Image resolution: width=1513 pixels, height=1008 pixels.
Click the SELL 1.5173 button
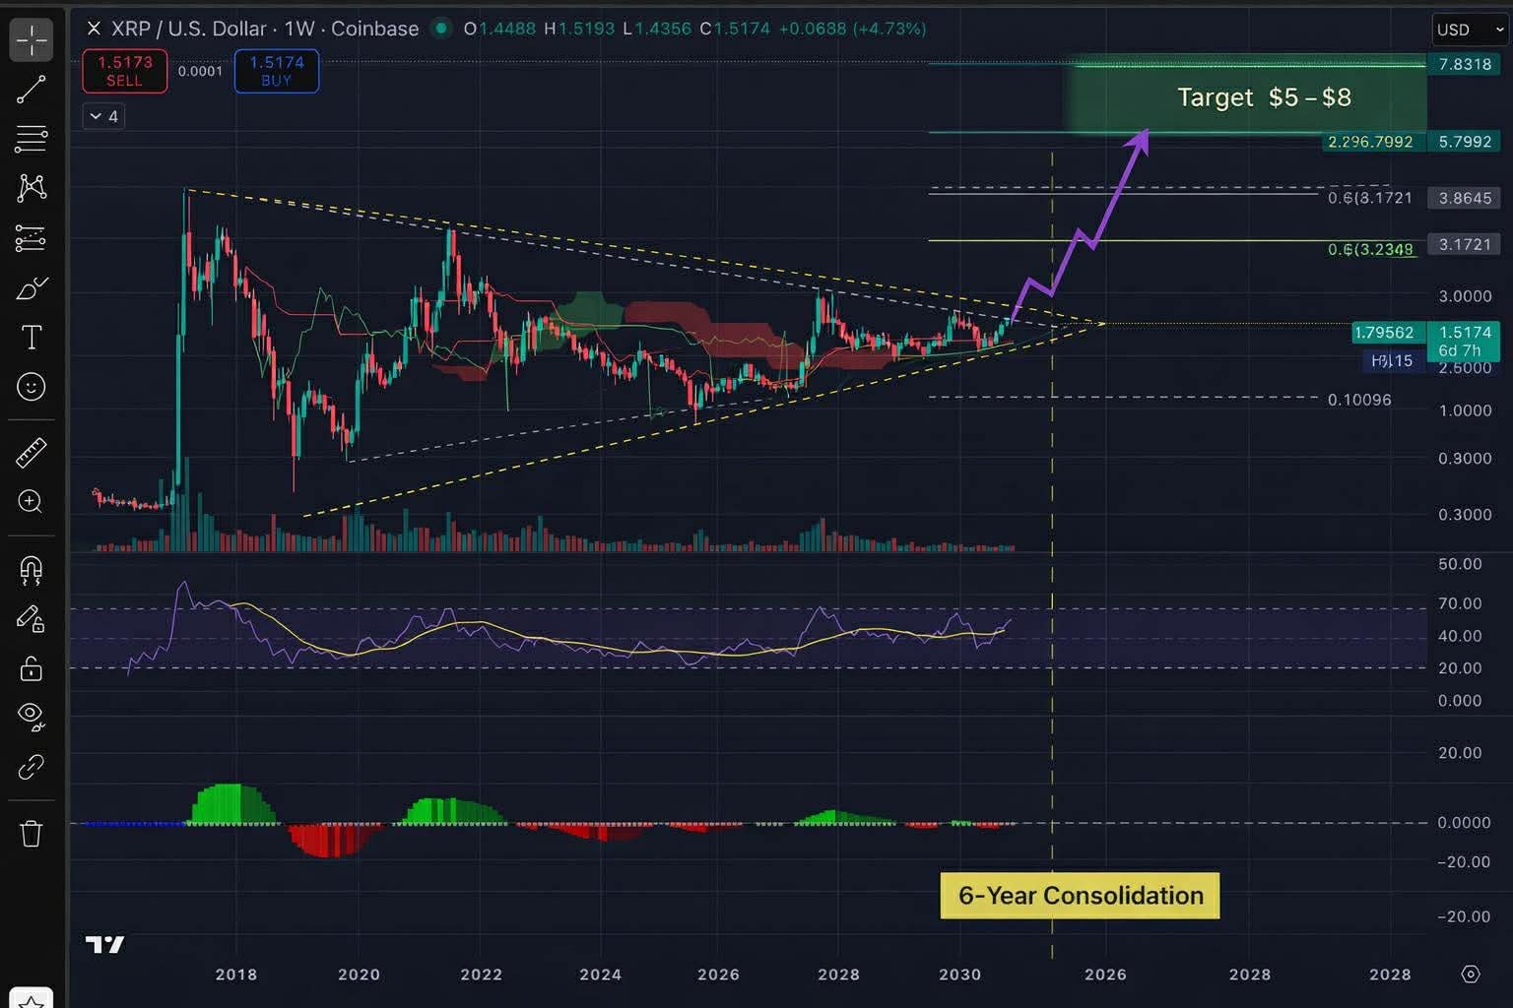(124, 71)
